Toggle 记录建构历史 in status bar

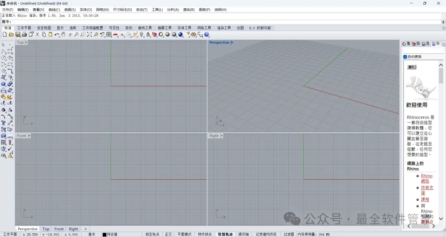(266, 235)
